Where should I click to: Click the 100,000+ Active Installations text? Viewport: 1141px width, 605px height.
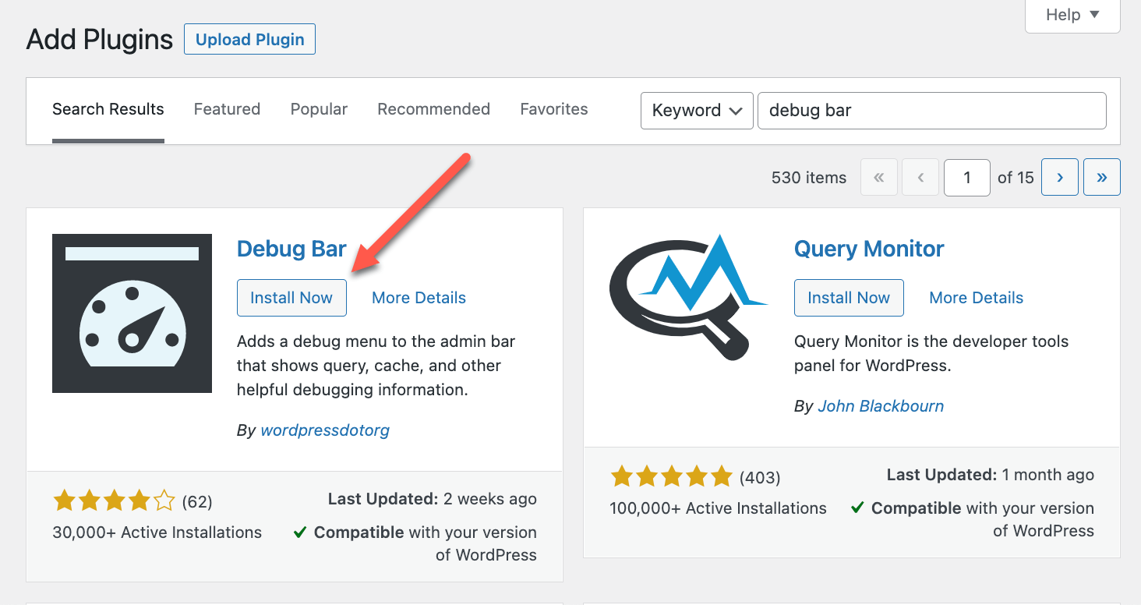tap(719, 508)
